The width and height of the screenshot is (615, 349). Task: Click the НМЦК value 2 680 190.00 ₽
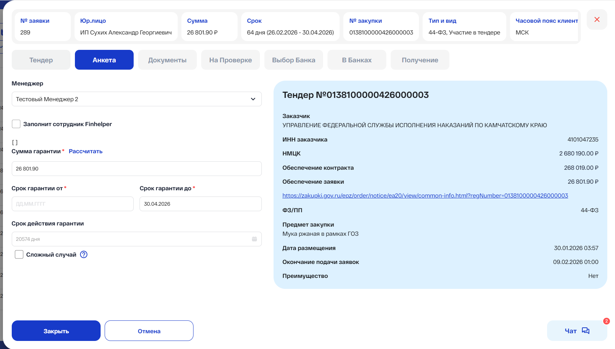tap(579, 153)
